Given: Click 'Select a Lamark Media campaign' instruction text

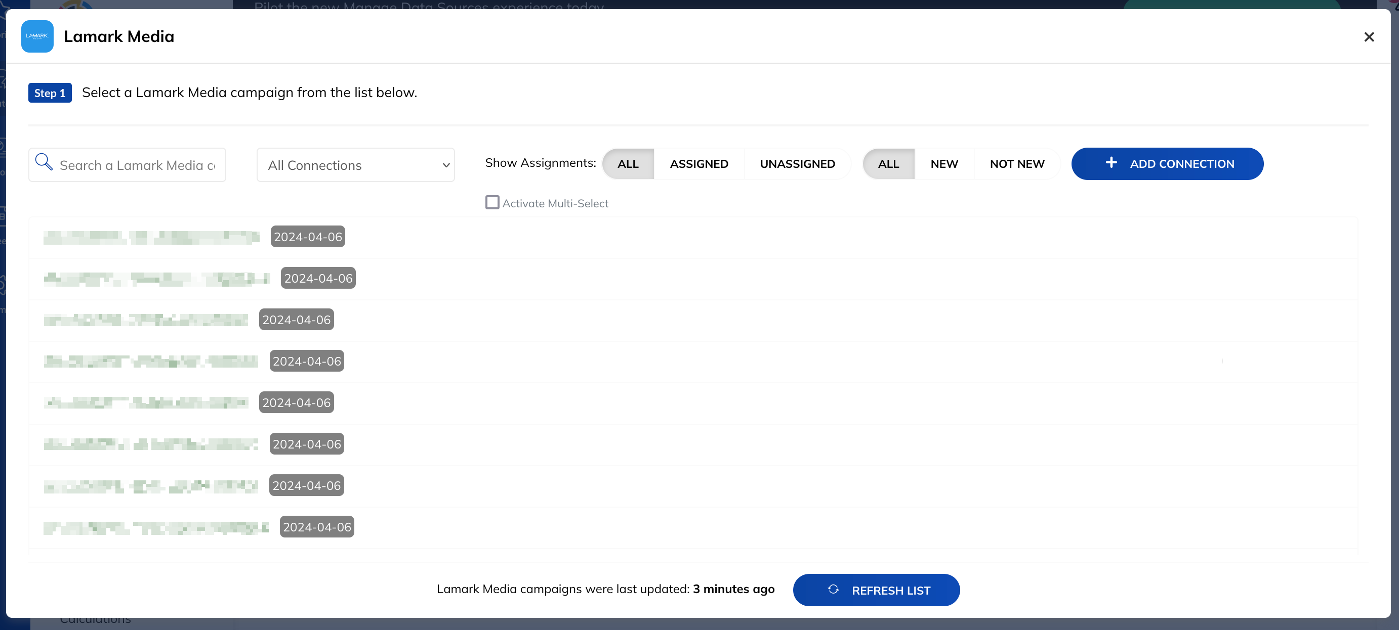Looking at the screenshot, I should (x=249, y=93).
